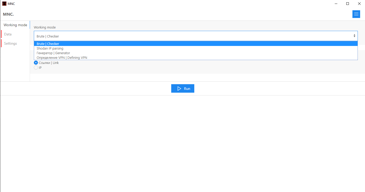Viewport: 365px width, 192px height.
Task: Pick Определение VPN | Defining VPN option
Action: tap(62, 58)
